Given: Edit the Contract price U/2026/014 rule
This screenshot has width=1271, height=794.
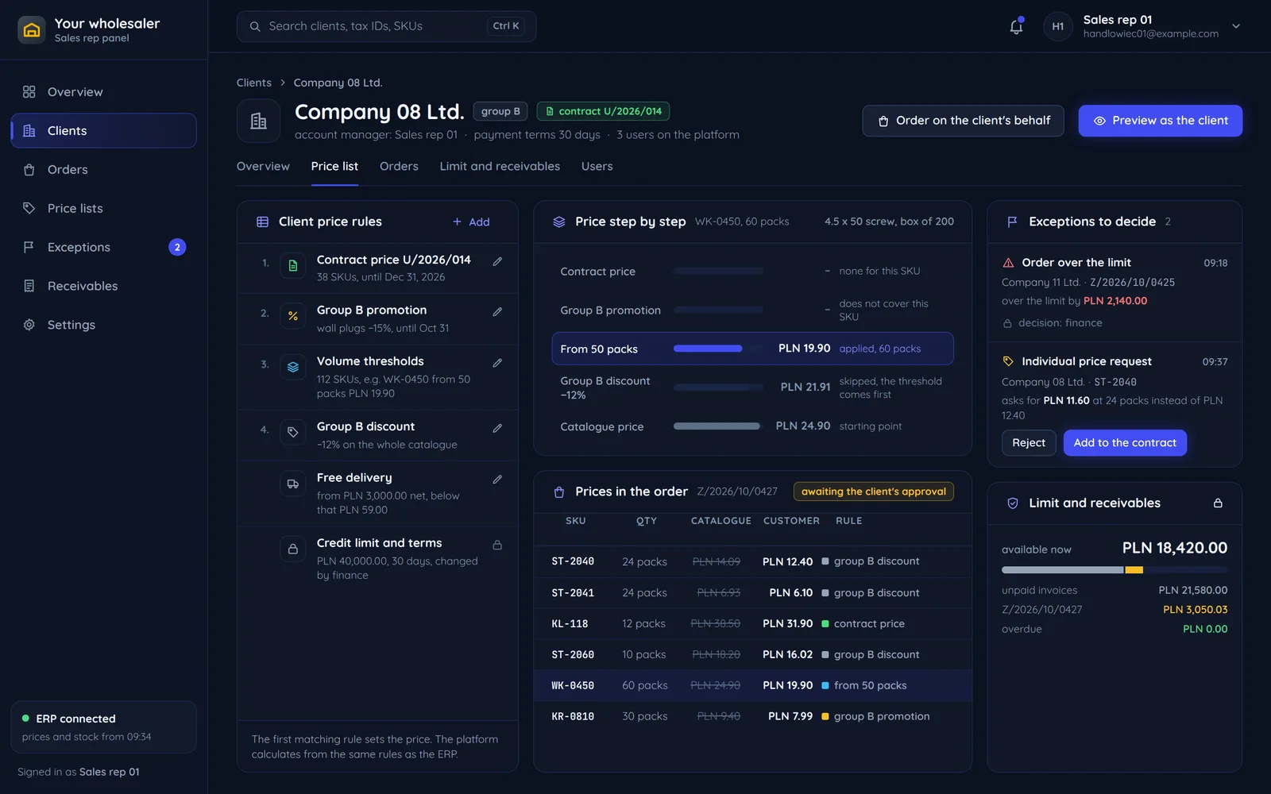Looking at the screenshot, I should (497, 261).
